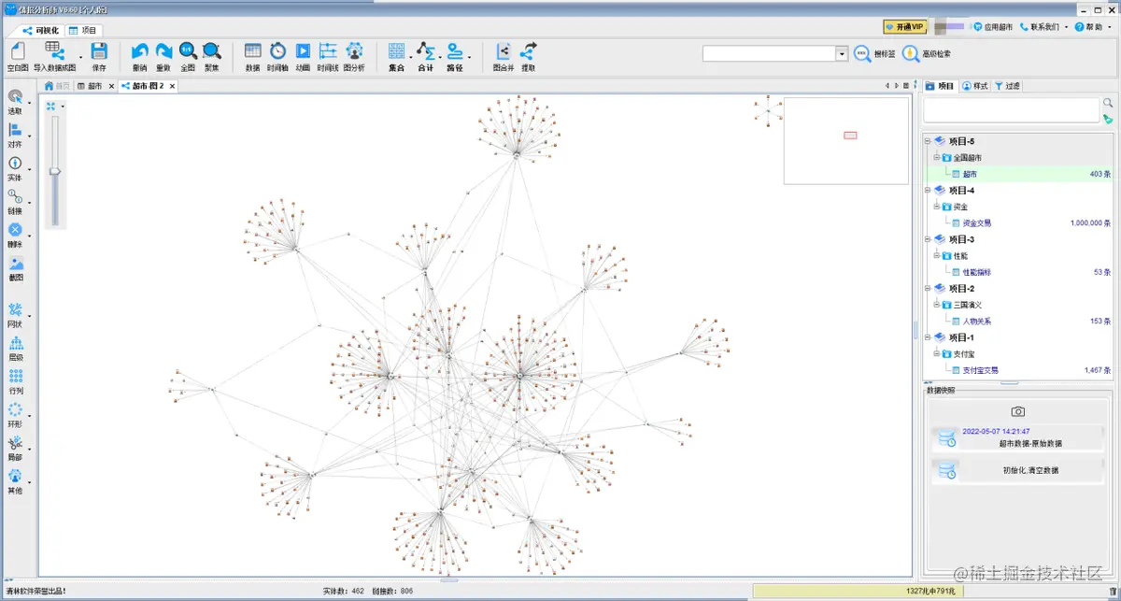Click the 联系我们 contact link

coord(1040,27)
